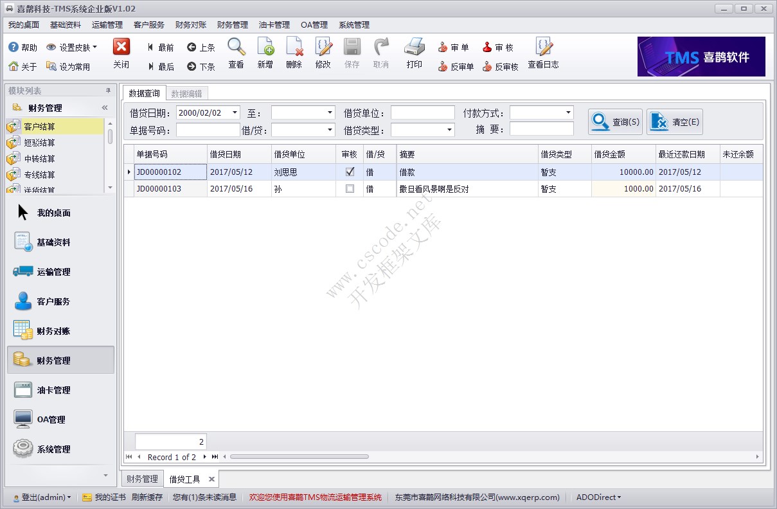Click the grid horizontal scrollbar
Screen dimensions: 777x509
click(299, 457)
